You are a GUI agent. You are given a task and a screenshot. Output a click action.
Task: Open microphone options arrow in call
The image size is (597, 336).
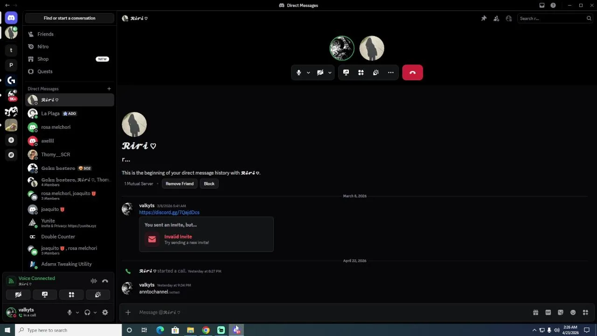[308, 72]
